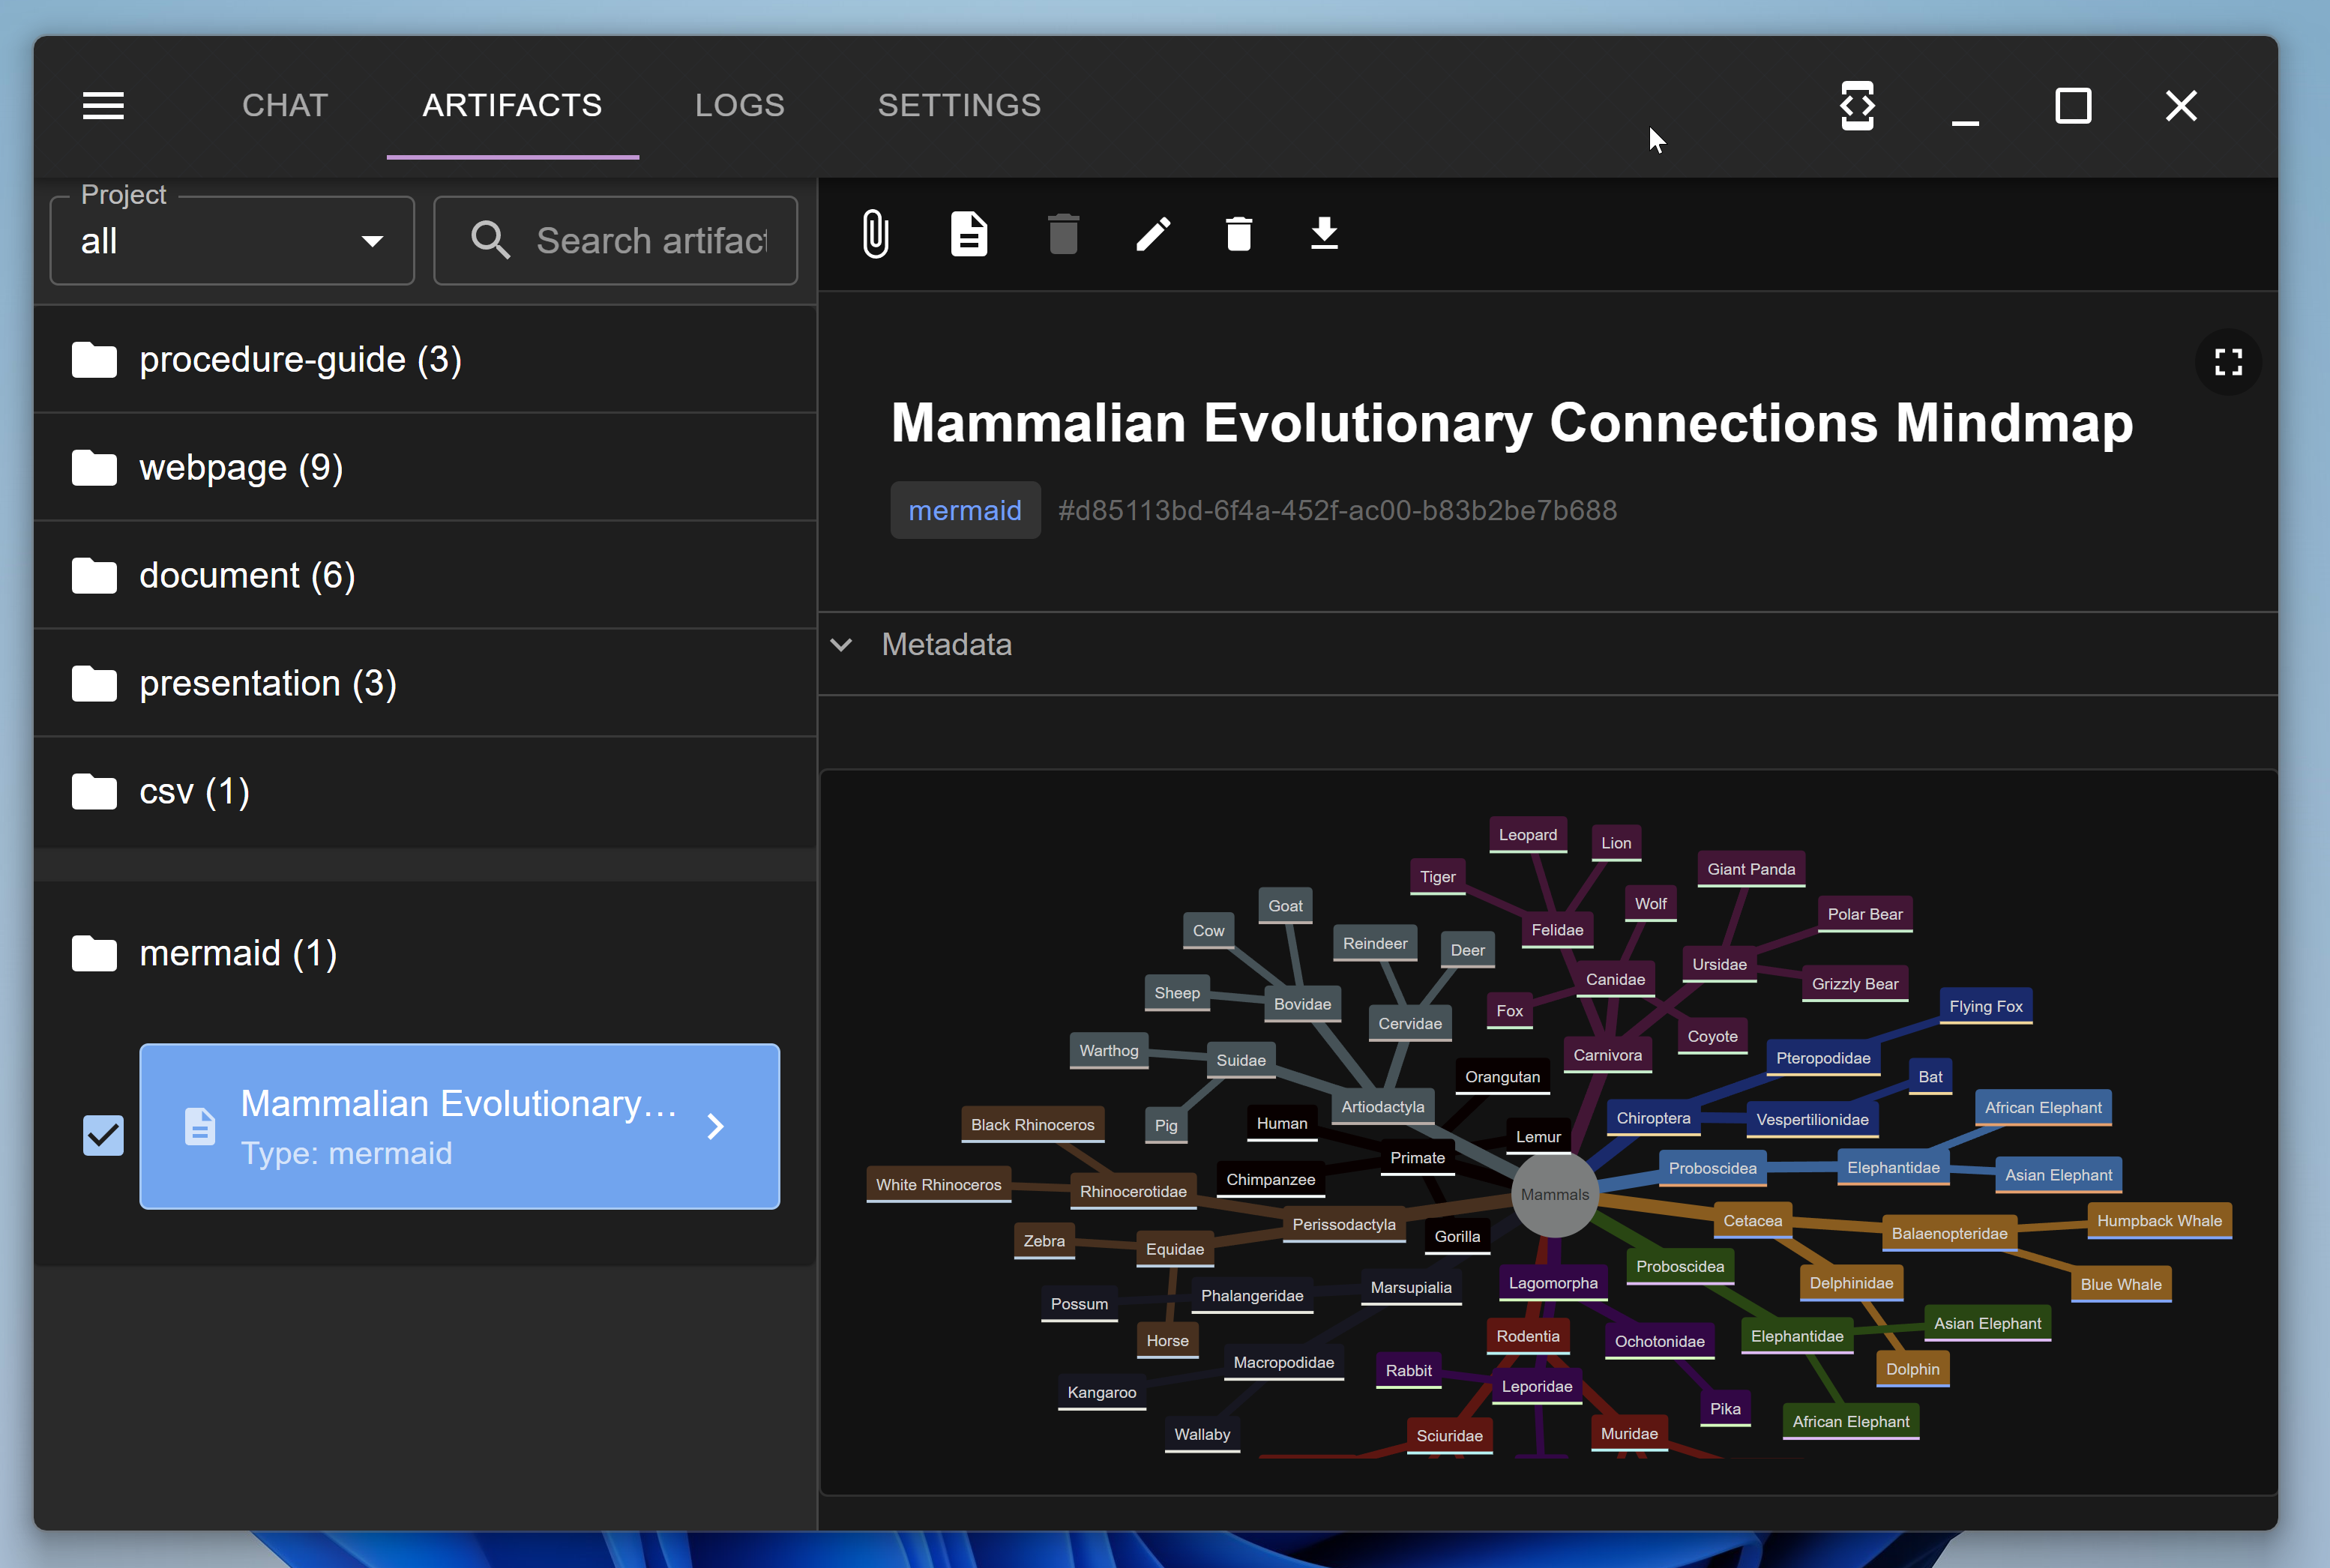Click the document file toolbar icon
The image size is (2330, 1568).
tap(969, 234)
